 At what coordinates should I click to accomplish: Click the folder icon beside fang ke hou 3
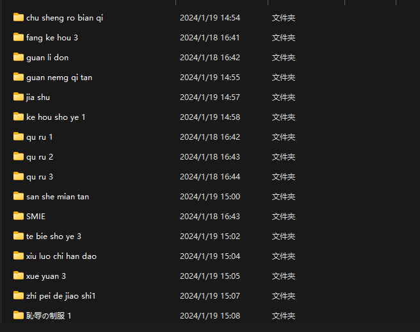pyautogui.click(x=18, y=37)
